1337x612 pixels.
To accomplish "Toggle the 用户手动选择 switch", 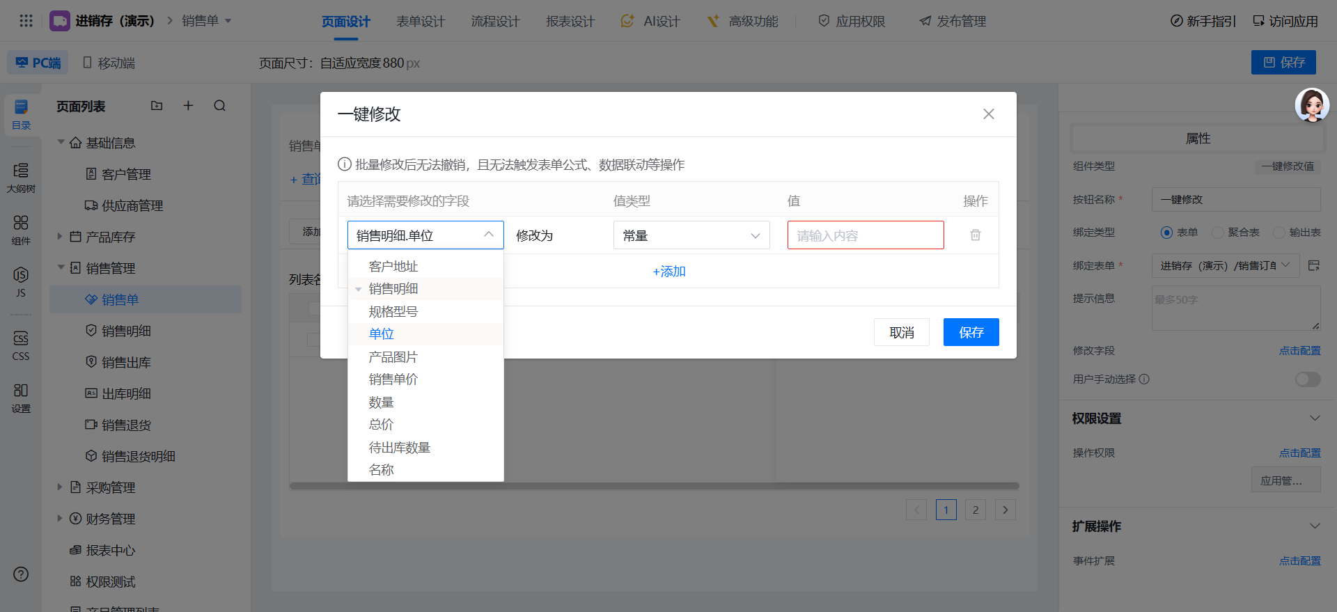I will pos(1307,379).
